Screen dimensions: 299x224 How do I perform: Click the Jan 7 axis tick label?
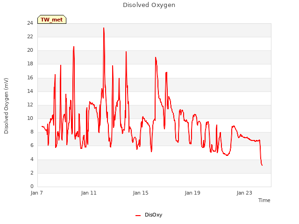36,193
